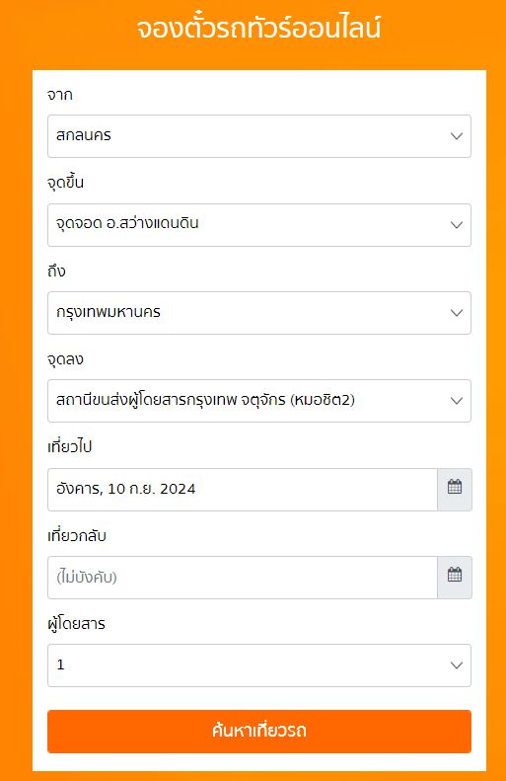Click the จุดขึ้น field label
Viewport: 506px width, 781px height.
[65, 182]
